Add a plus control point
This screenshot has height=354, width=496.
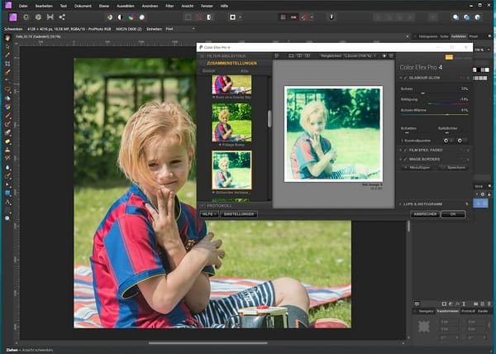point(446,141)
